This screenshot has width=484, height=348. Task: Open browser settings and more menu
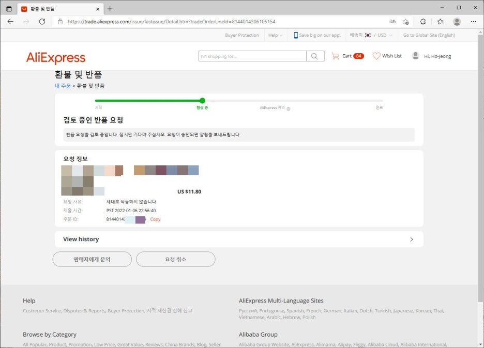[473, 22]
